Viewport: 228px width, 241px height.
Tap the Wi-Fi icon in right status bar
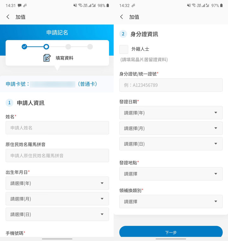pyautogui.click(x=194, y=5)
